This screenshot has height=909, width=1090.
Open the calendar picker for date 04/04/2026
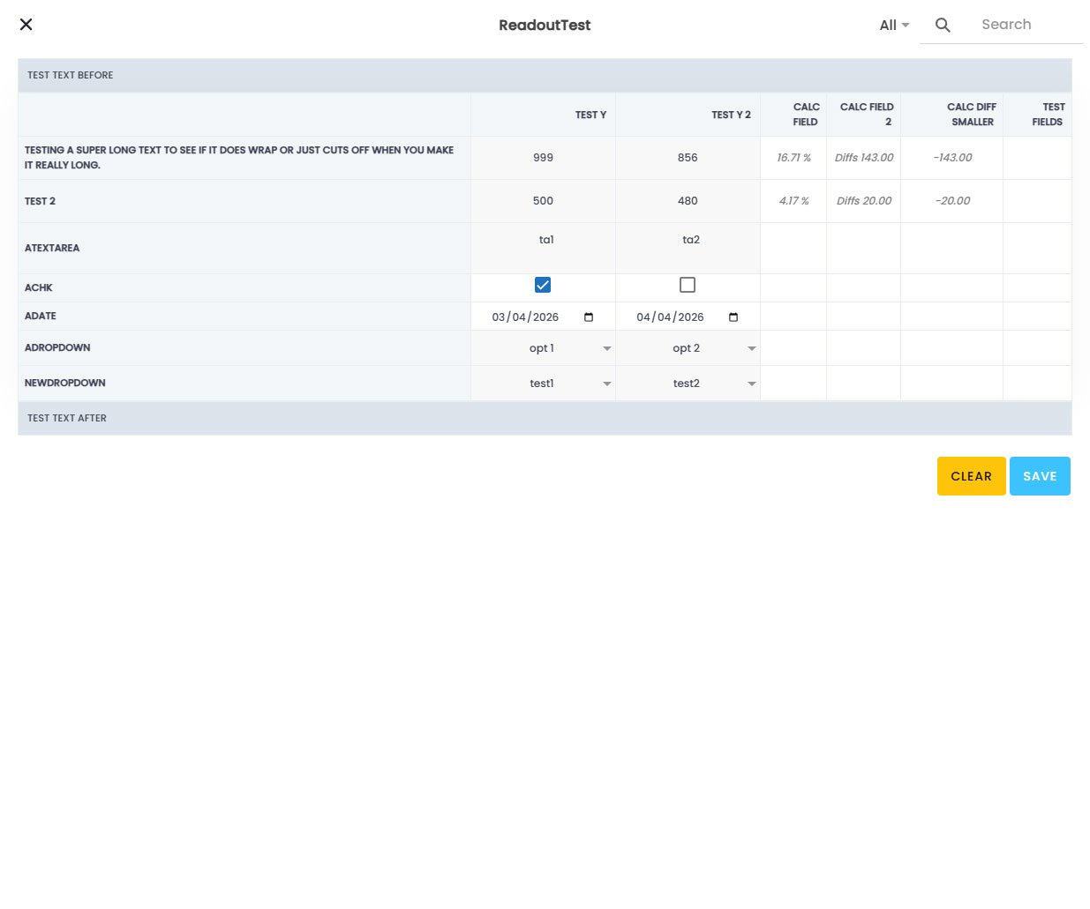coord(733,317)
